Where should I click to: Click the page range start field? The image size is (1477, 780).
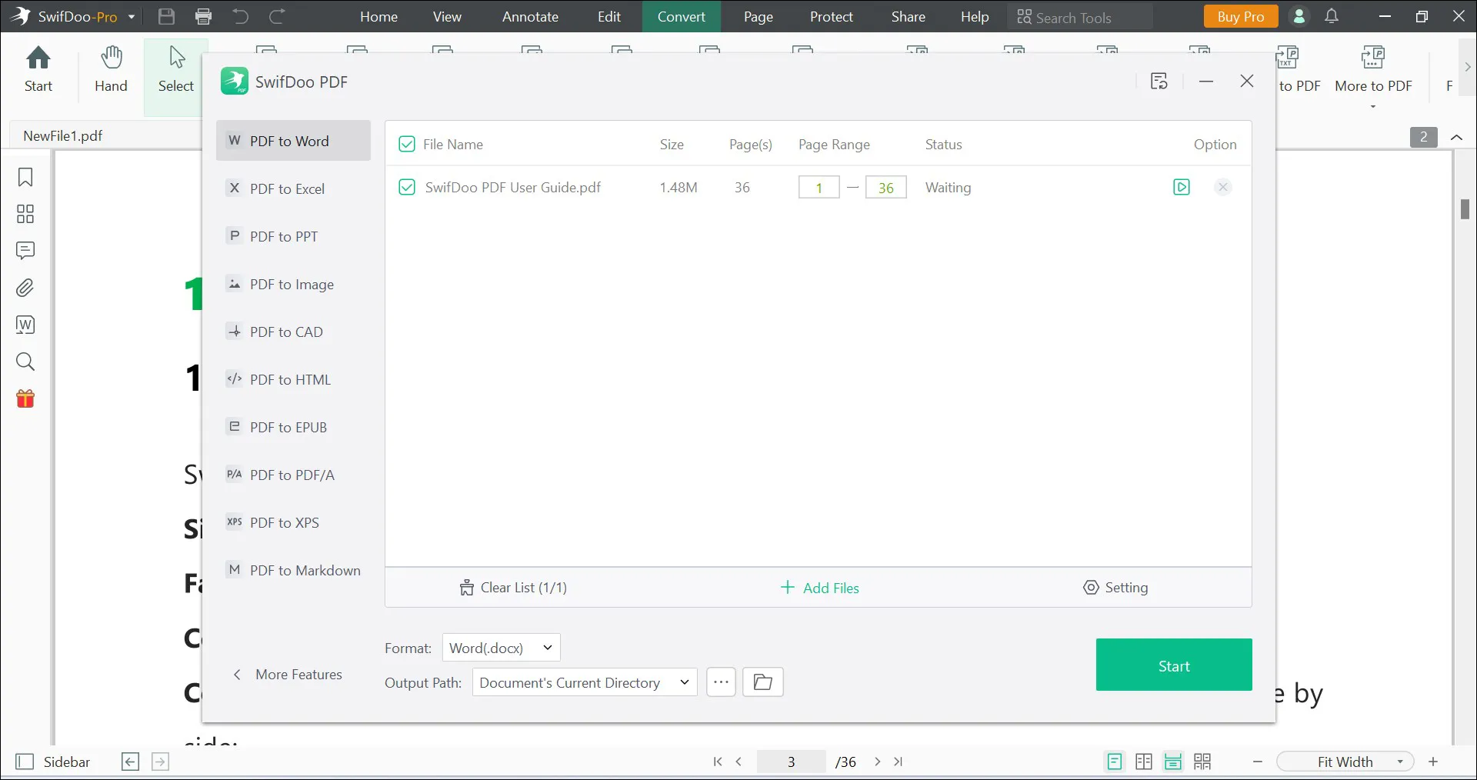[x=819, y=188]
